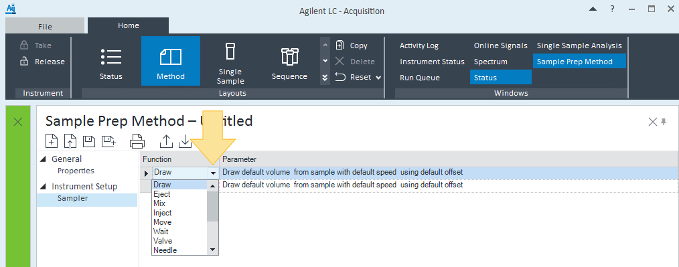679x267 pixels.
Task: Toggle the Online Signals window
Action: (501, 46)
